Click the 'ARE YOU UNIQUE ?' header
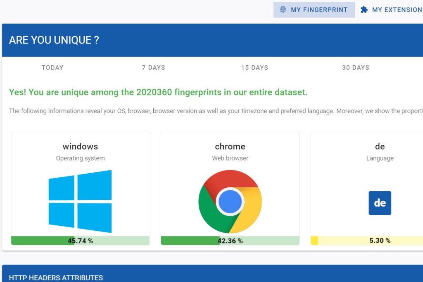Screen dimensions: 423x282 54,40
